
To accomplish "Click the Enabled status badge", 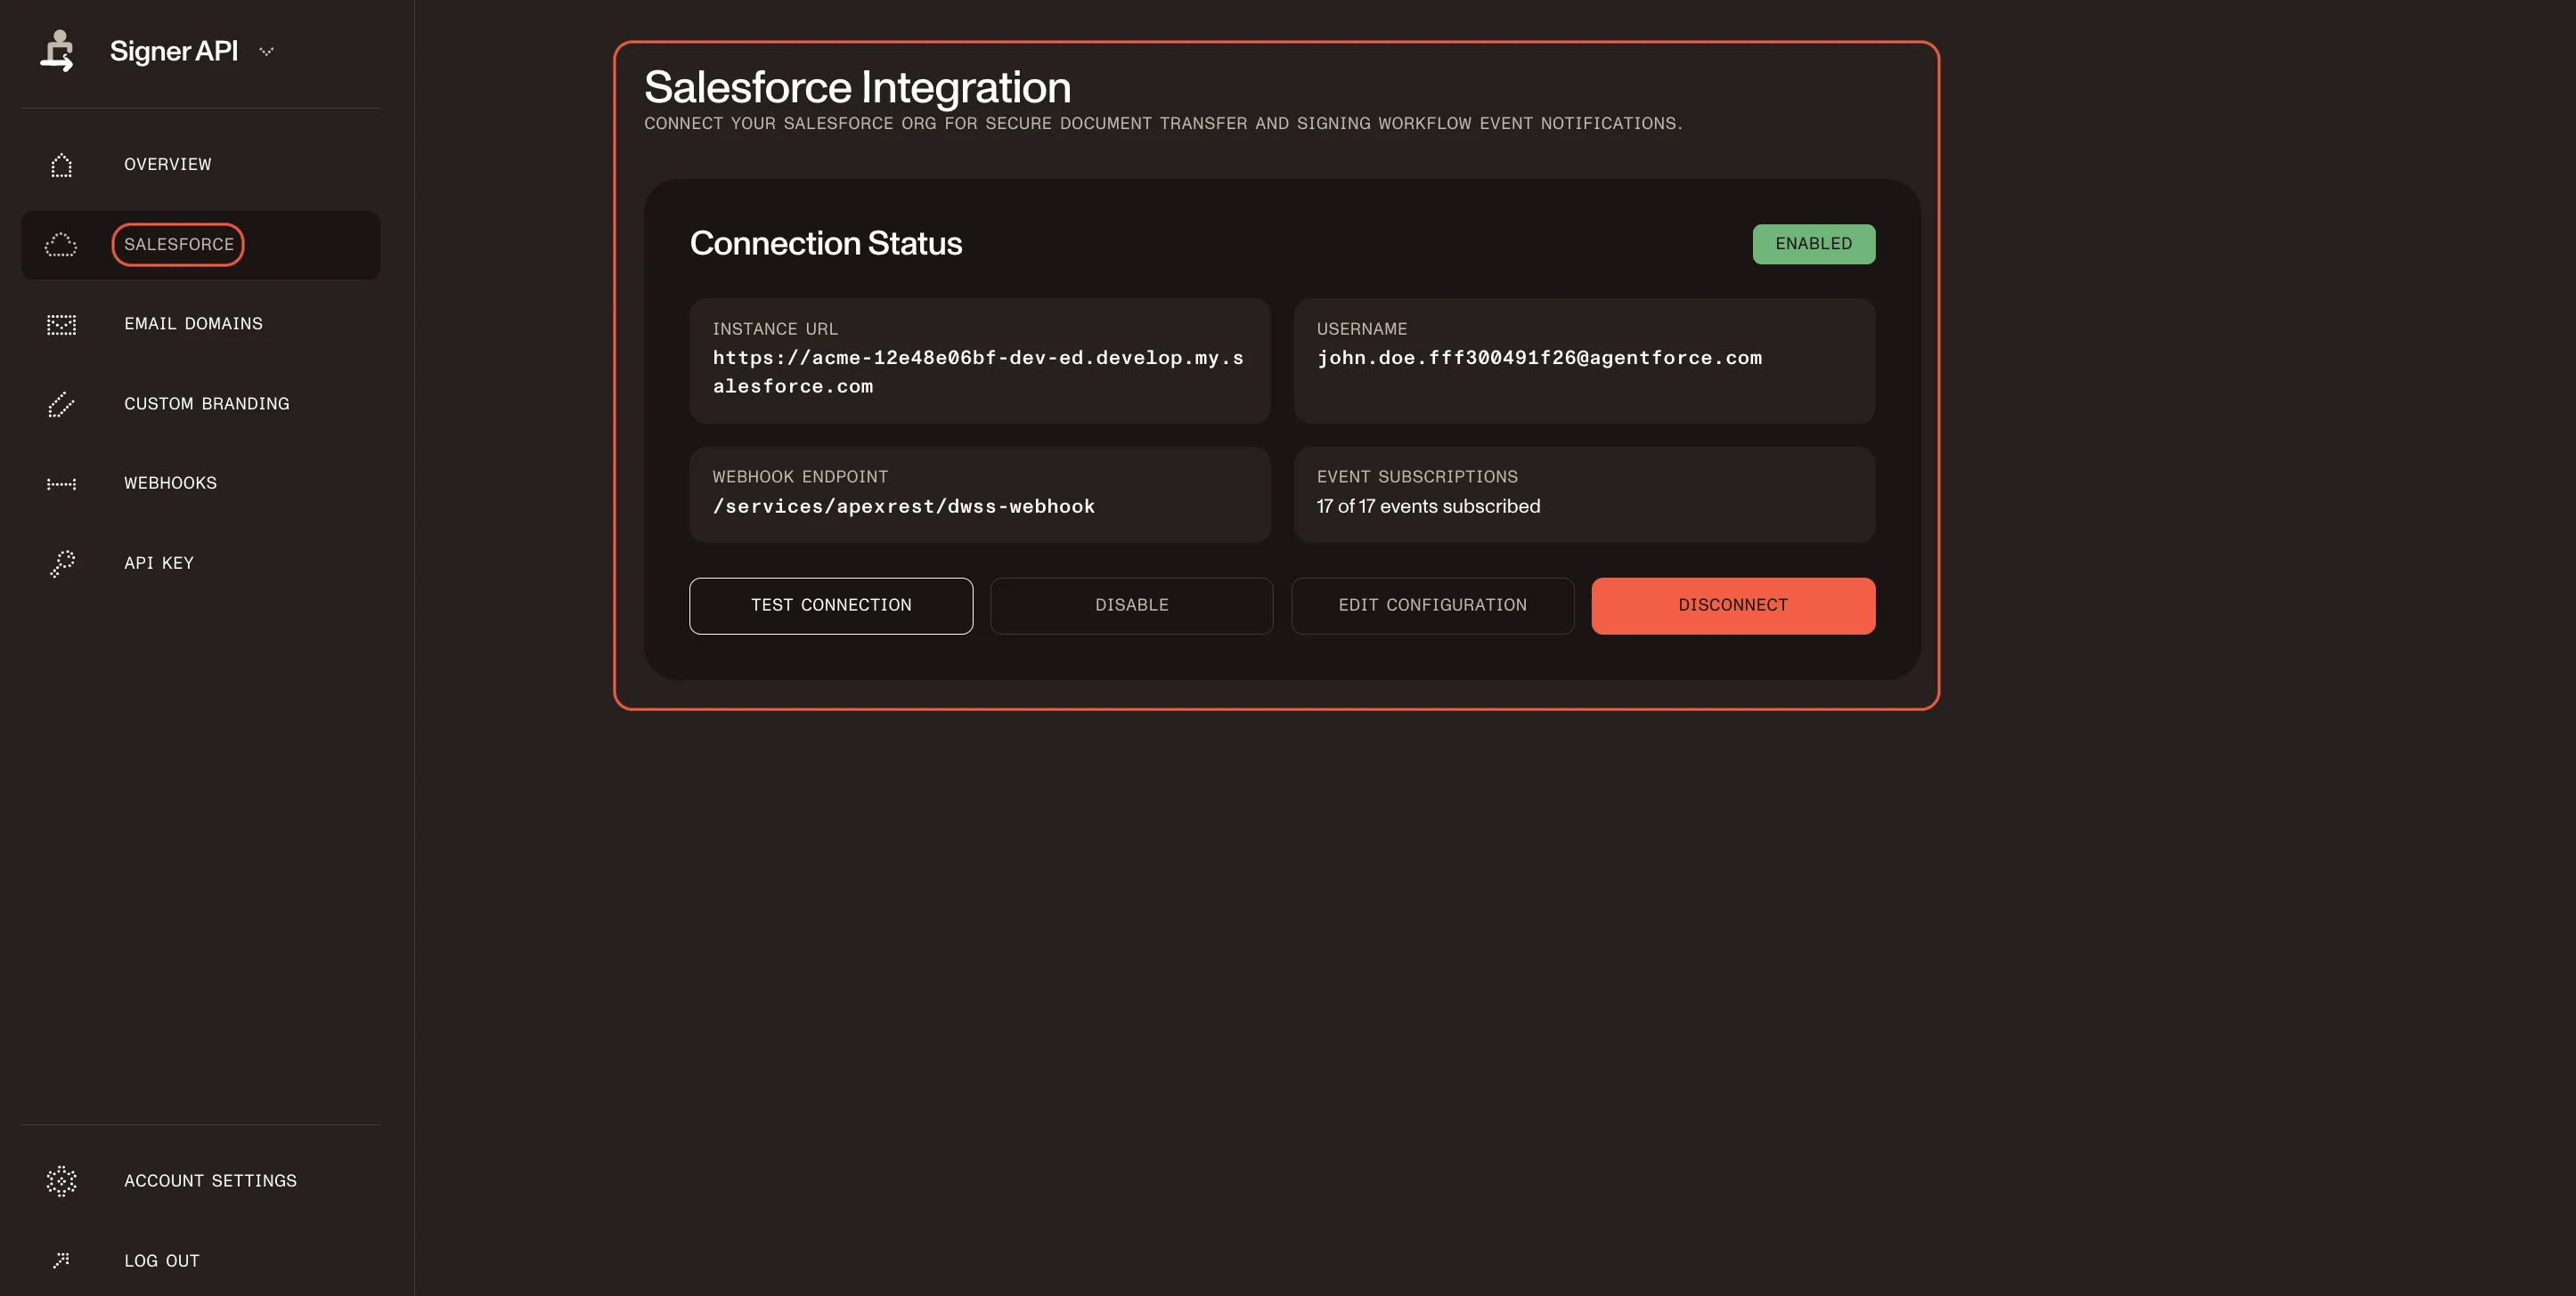I will [1814, 244].
